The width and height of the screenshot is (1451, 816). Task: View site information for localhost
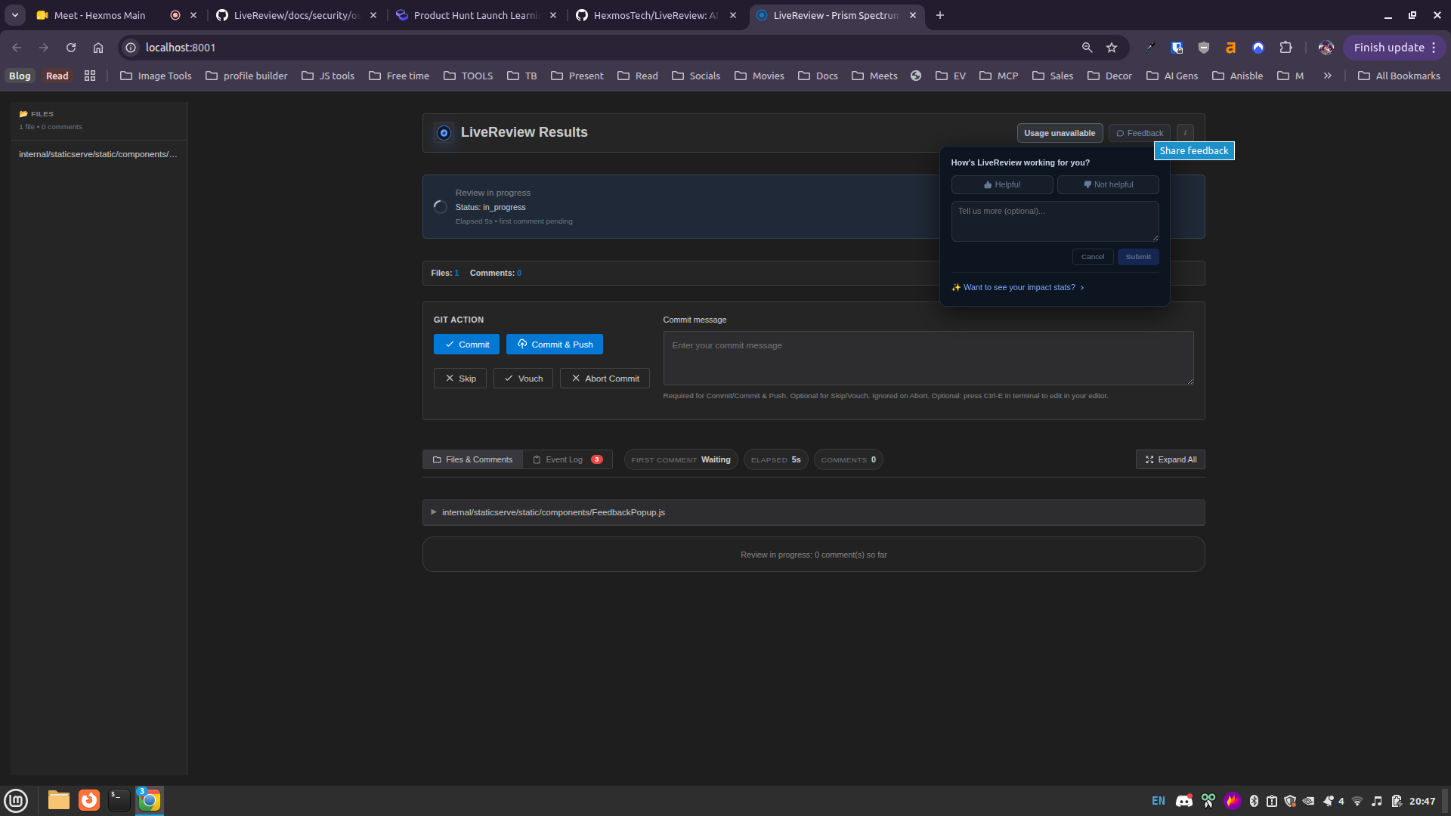coord(131,48)
